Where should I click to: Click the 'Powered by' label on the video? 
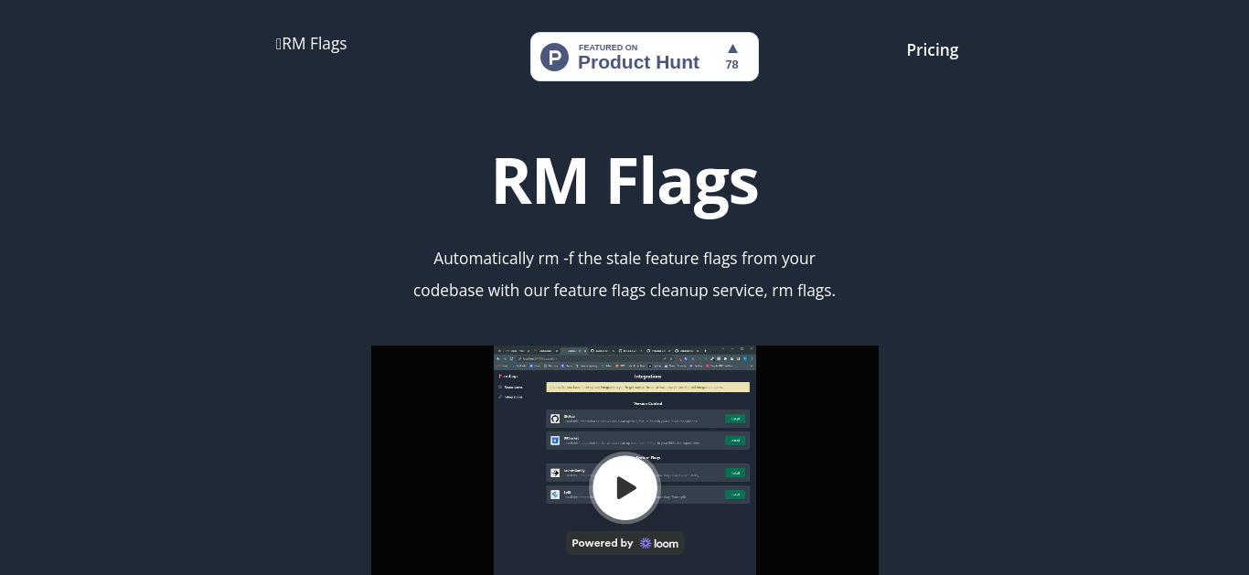[x=603, y=543]
